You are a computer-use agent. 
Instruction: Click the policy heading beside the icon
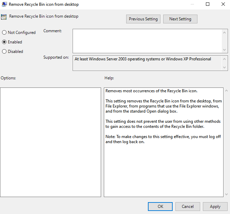pyautogui.click(x=44, y=16)
